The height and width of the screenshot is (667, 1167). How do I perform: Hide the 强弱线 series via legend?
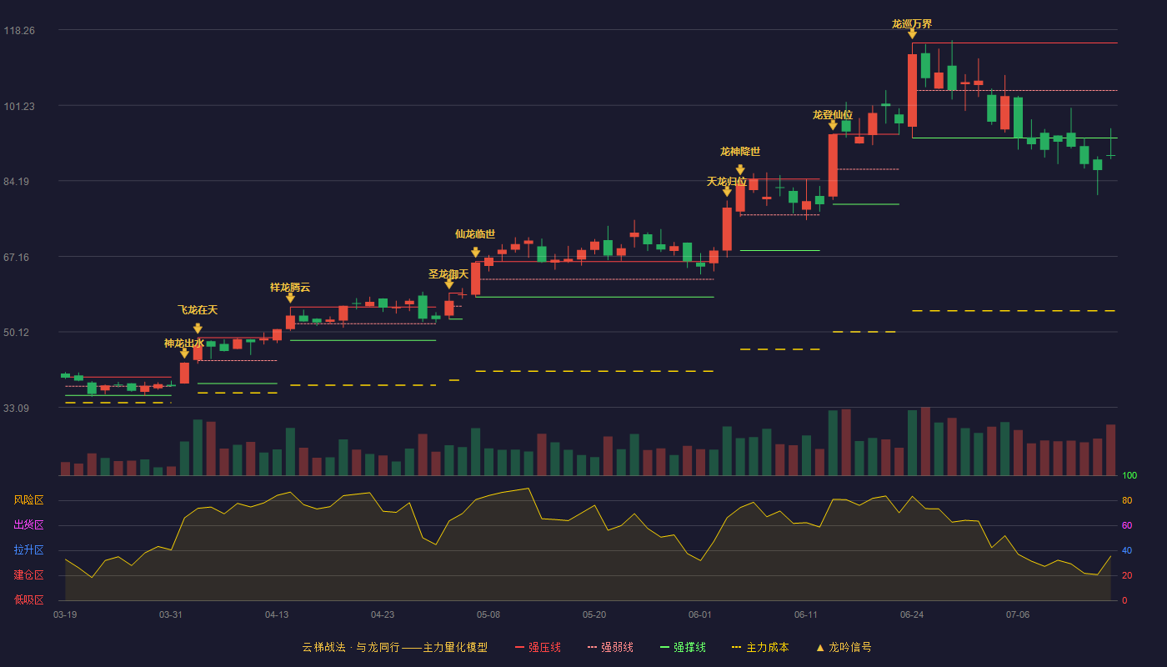click(x=610, y=647)
